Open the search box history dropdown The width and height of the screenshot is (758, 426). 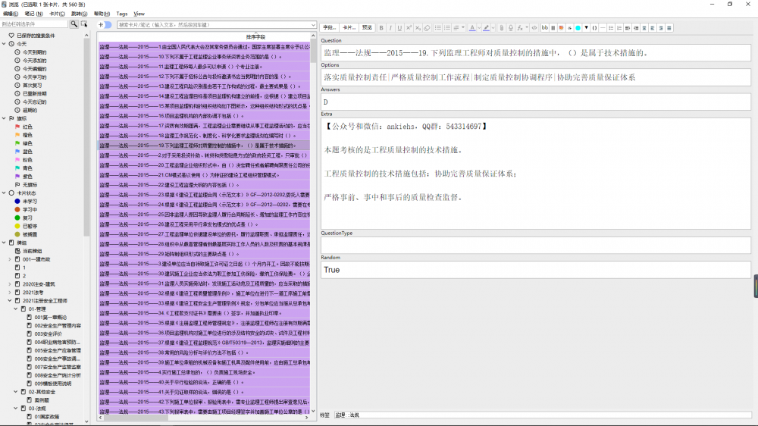[313, 25]
